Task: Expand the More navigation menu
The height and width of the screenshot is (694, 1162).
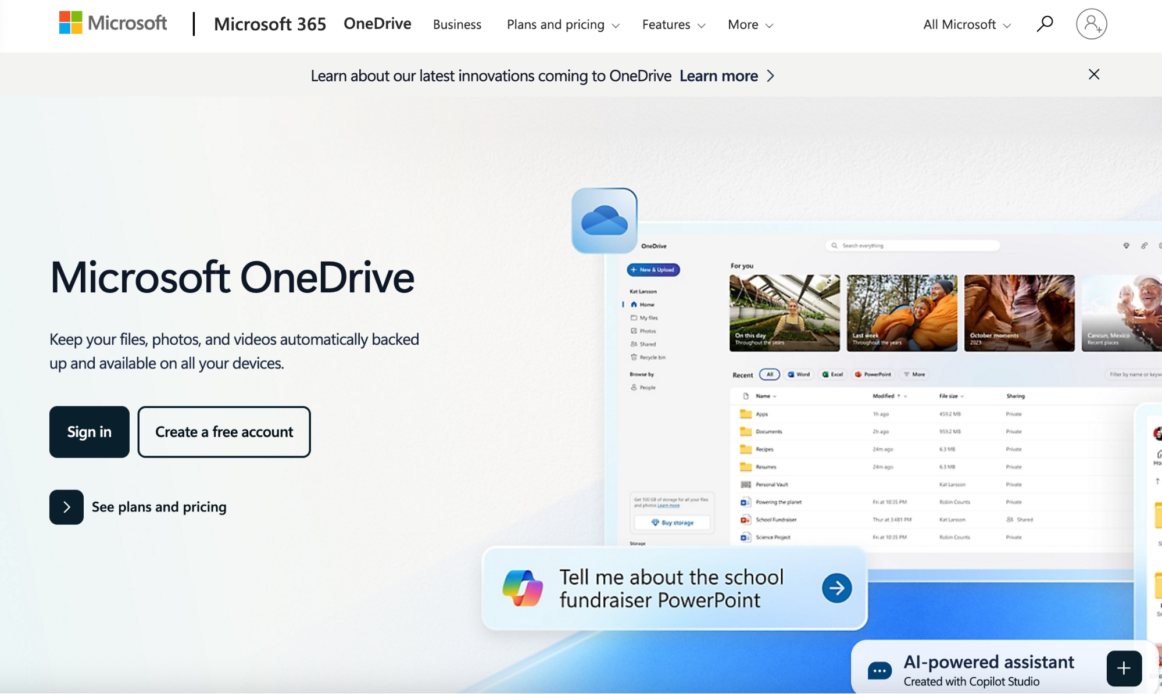Action: pyautogui.click(x=749, y=24)
